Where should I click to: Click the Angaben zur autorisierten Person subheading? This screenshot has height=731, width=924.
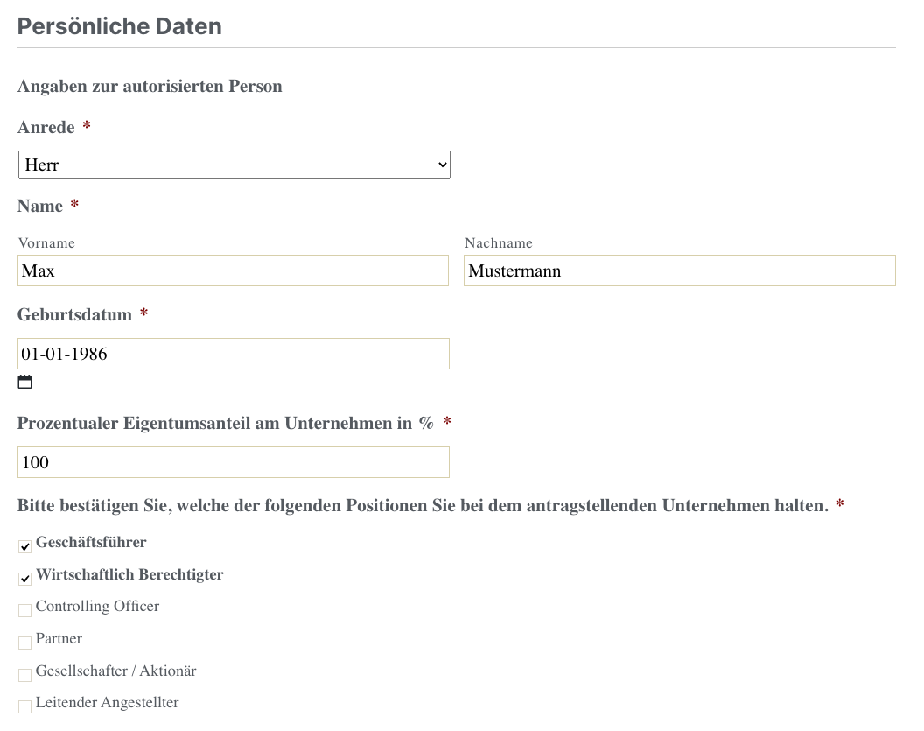(x=150, y=87)
